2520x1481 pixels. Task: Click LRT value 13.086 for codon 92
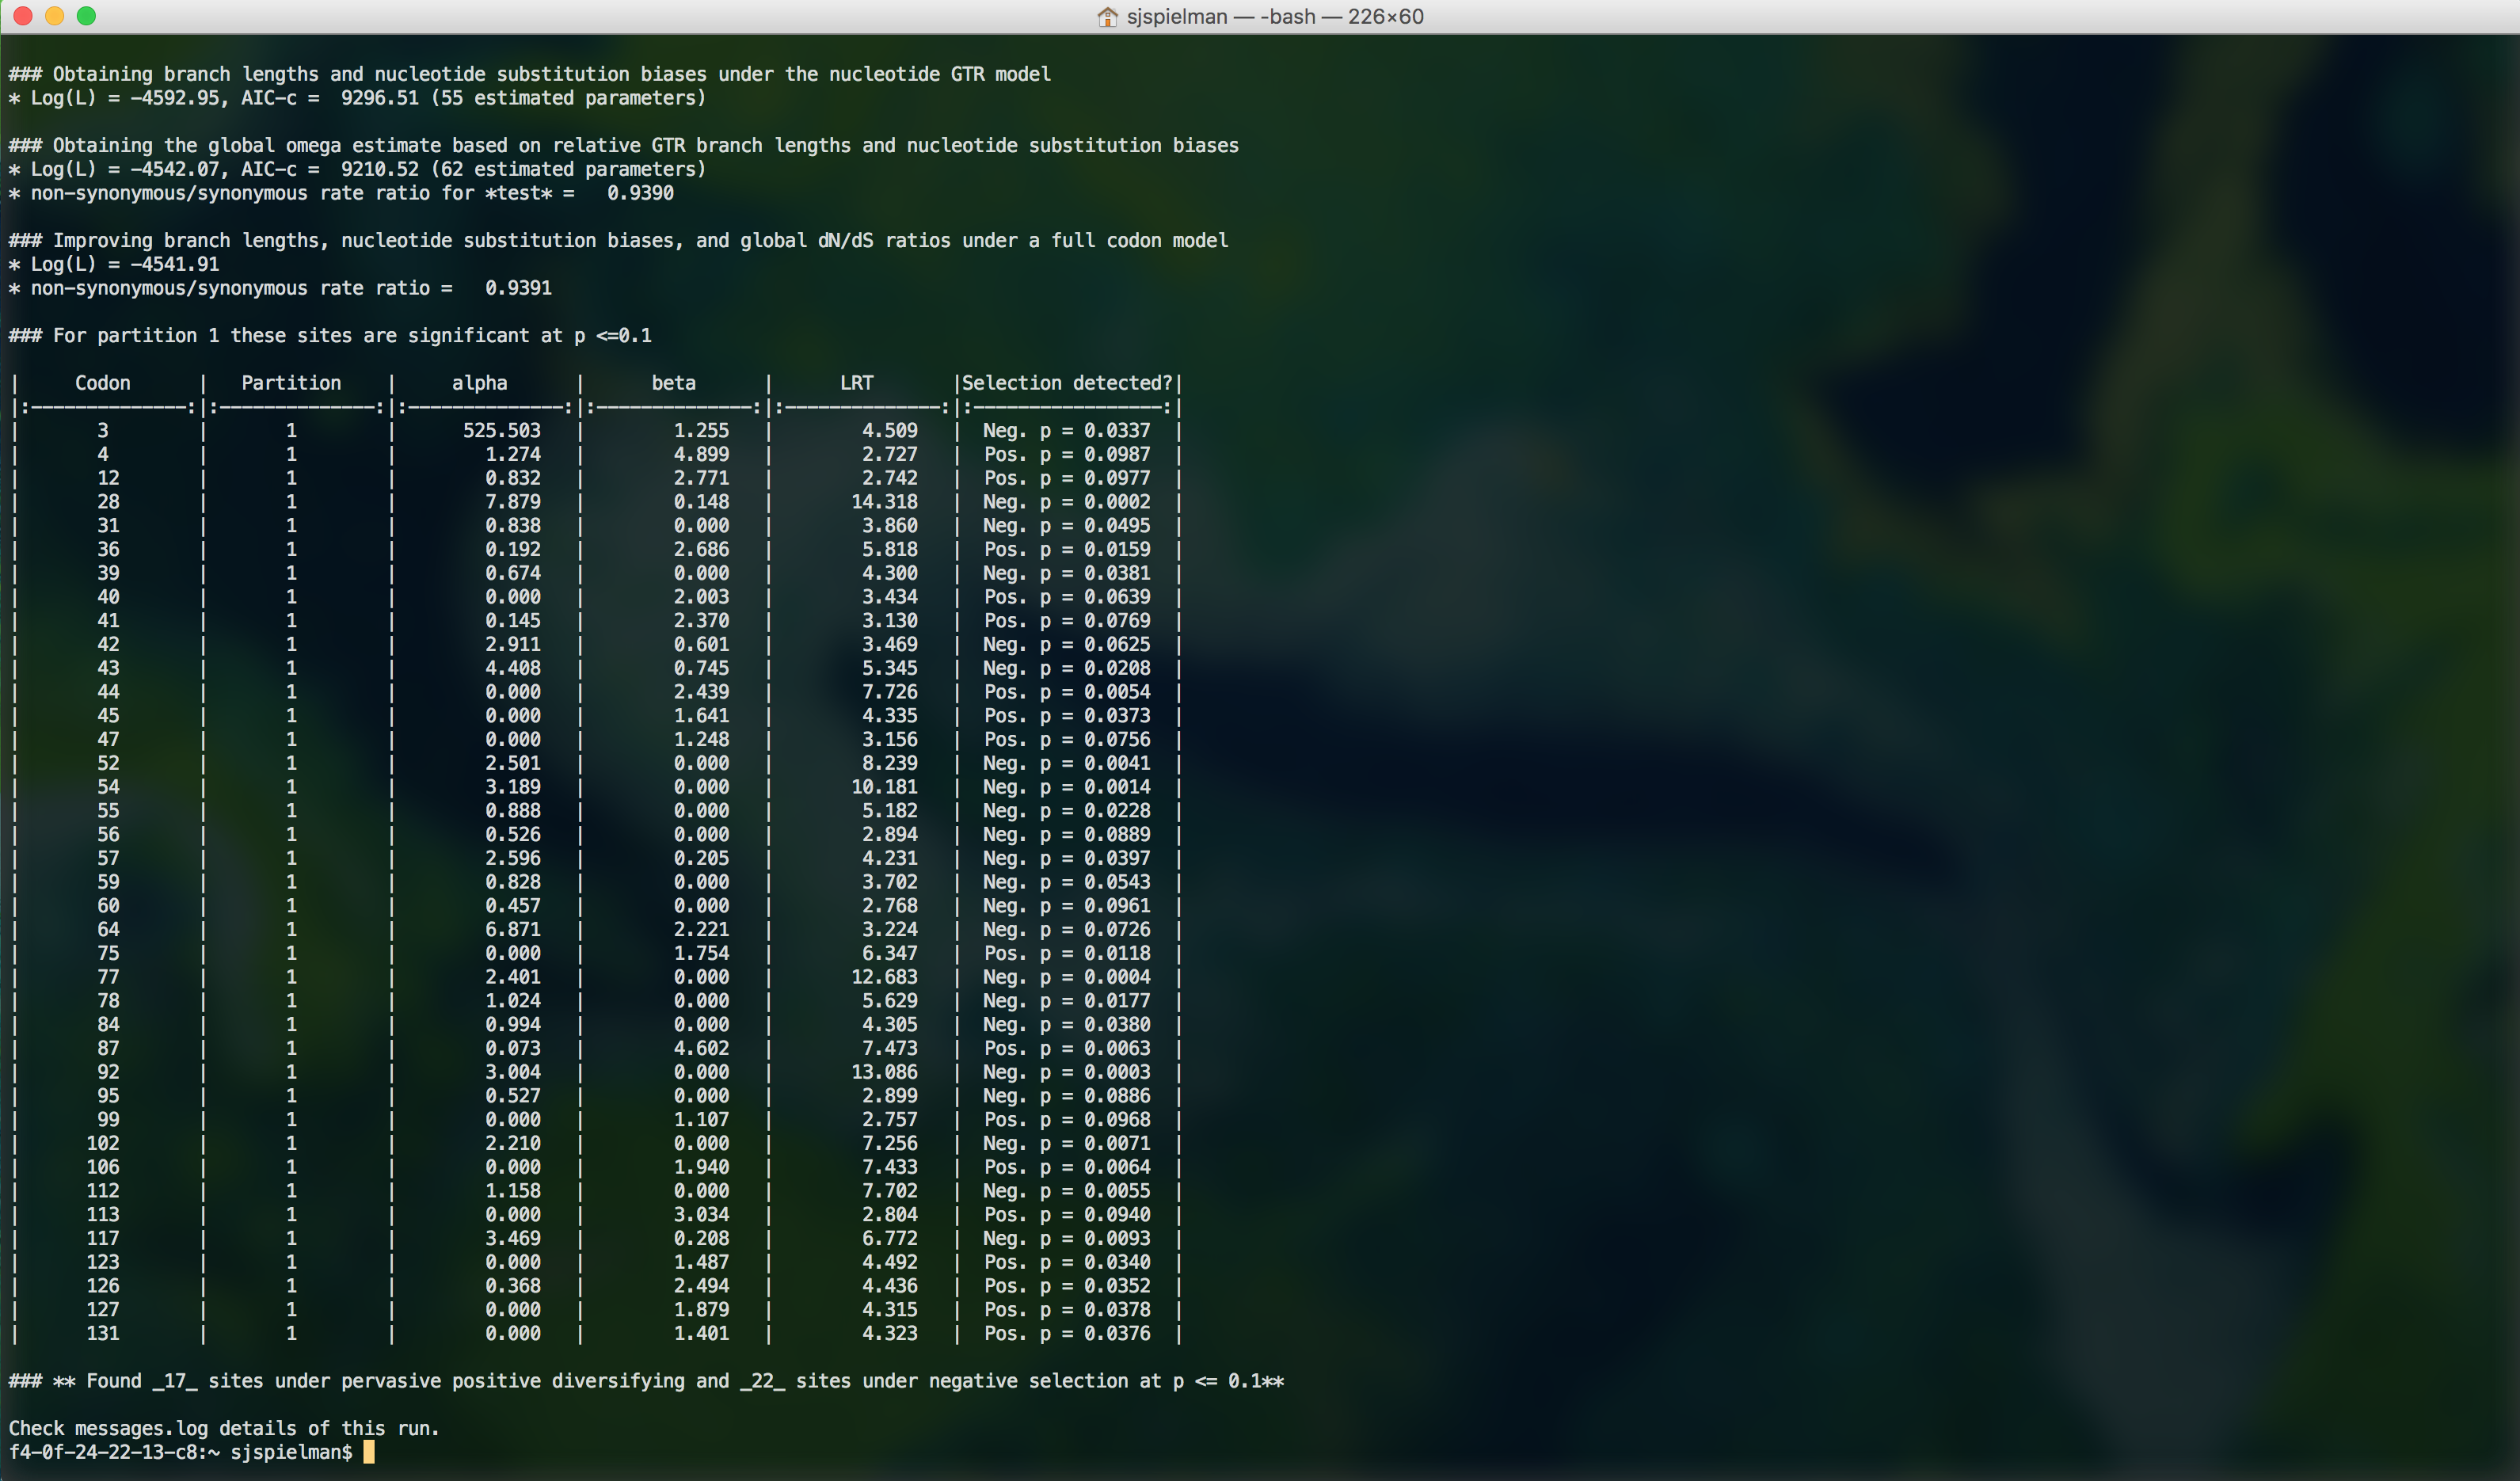pyautogui.click(x=885, y=1072)
